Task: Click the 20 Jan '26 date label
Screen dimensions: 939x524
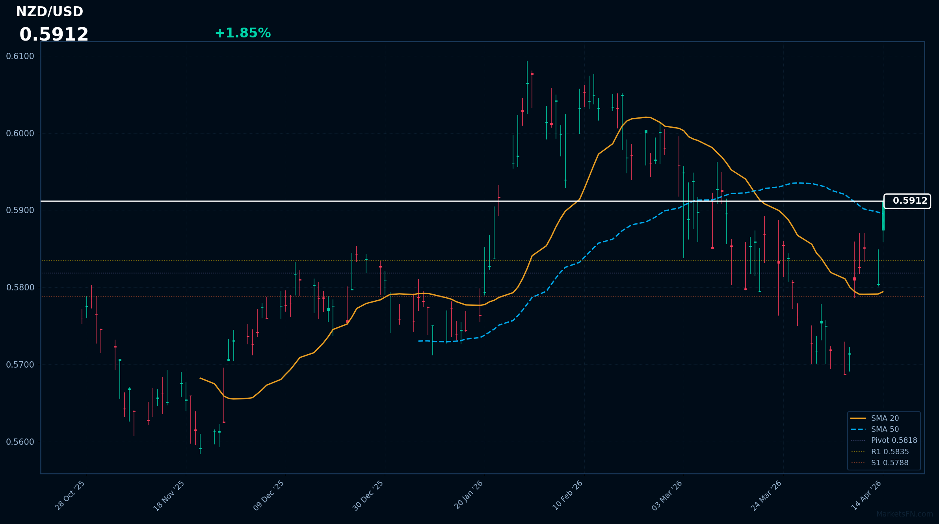Action: [469, 495]
